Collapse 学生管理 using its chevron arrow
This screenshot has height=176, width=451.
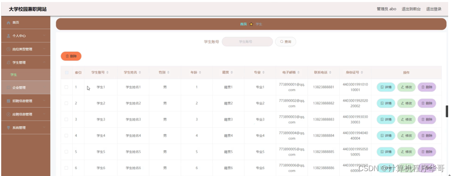click(x=44, y=62)
